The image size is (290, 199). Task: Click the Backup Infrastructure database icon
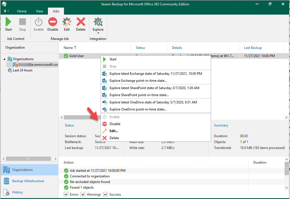click(6, 181)
